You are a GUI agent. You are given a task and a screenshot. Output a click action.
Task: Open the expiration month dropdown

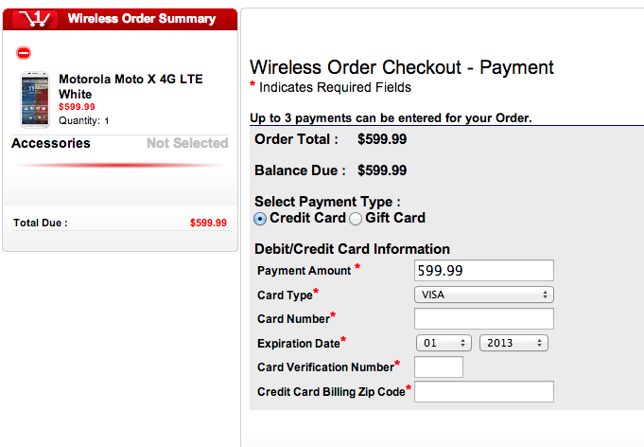[443, 343]
